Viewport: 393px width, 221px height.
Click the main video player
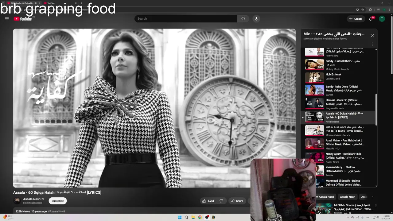coord(154,108)
